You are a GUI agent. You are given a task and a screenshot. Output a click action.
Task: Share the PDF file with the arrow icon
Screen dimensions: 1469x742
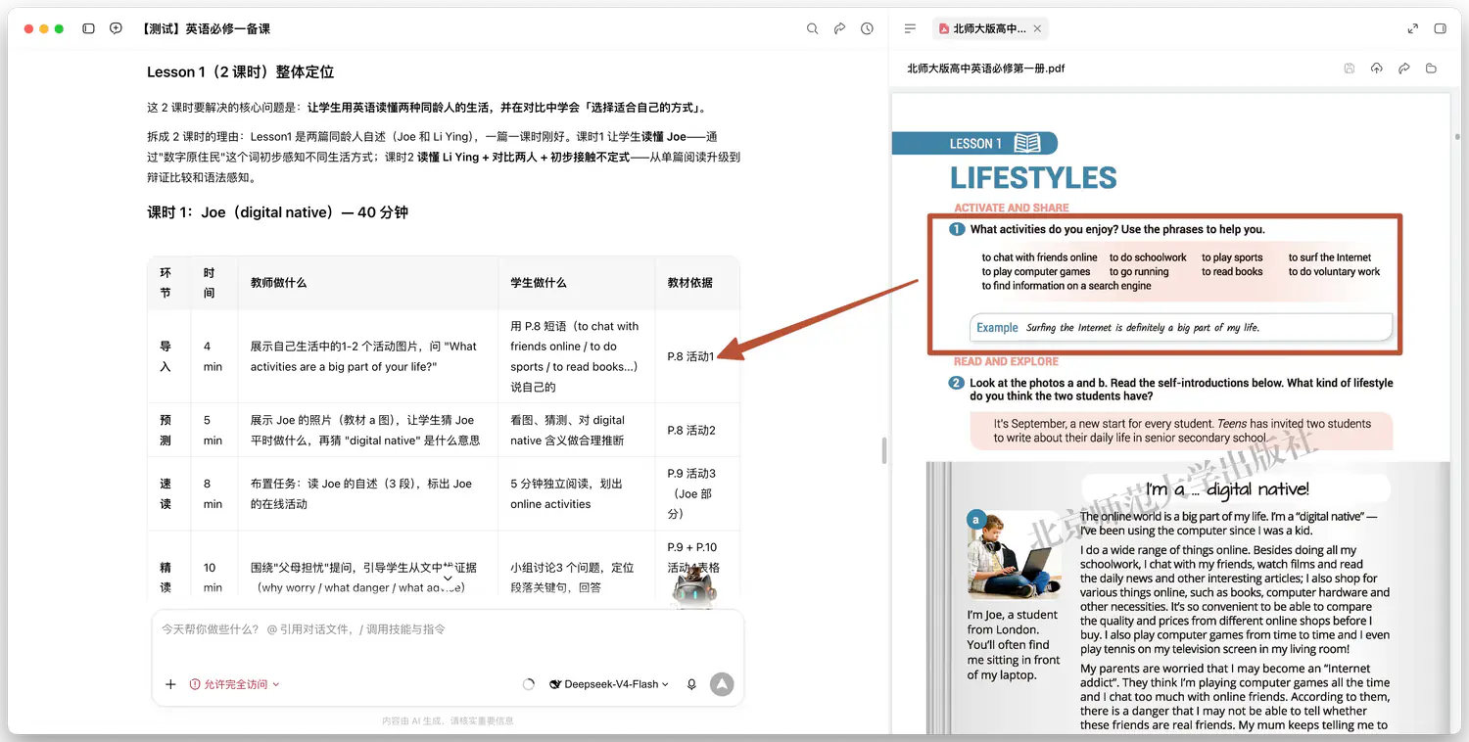[x=1403, y=69]
